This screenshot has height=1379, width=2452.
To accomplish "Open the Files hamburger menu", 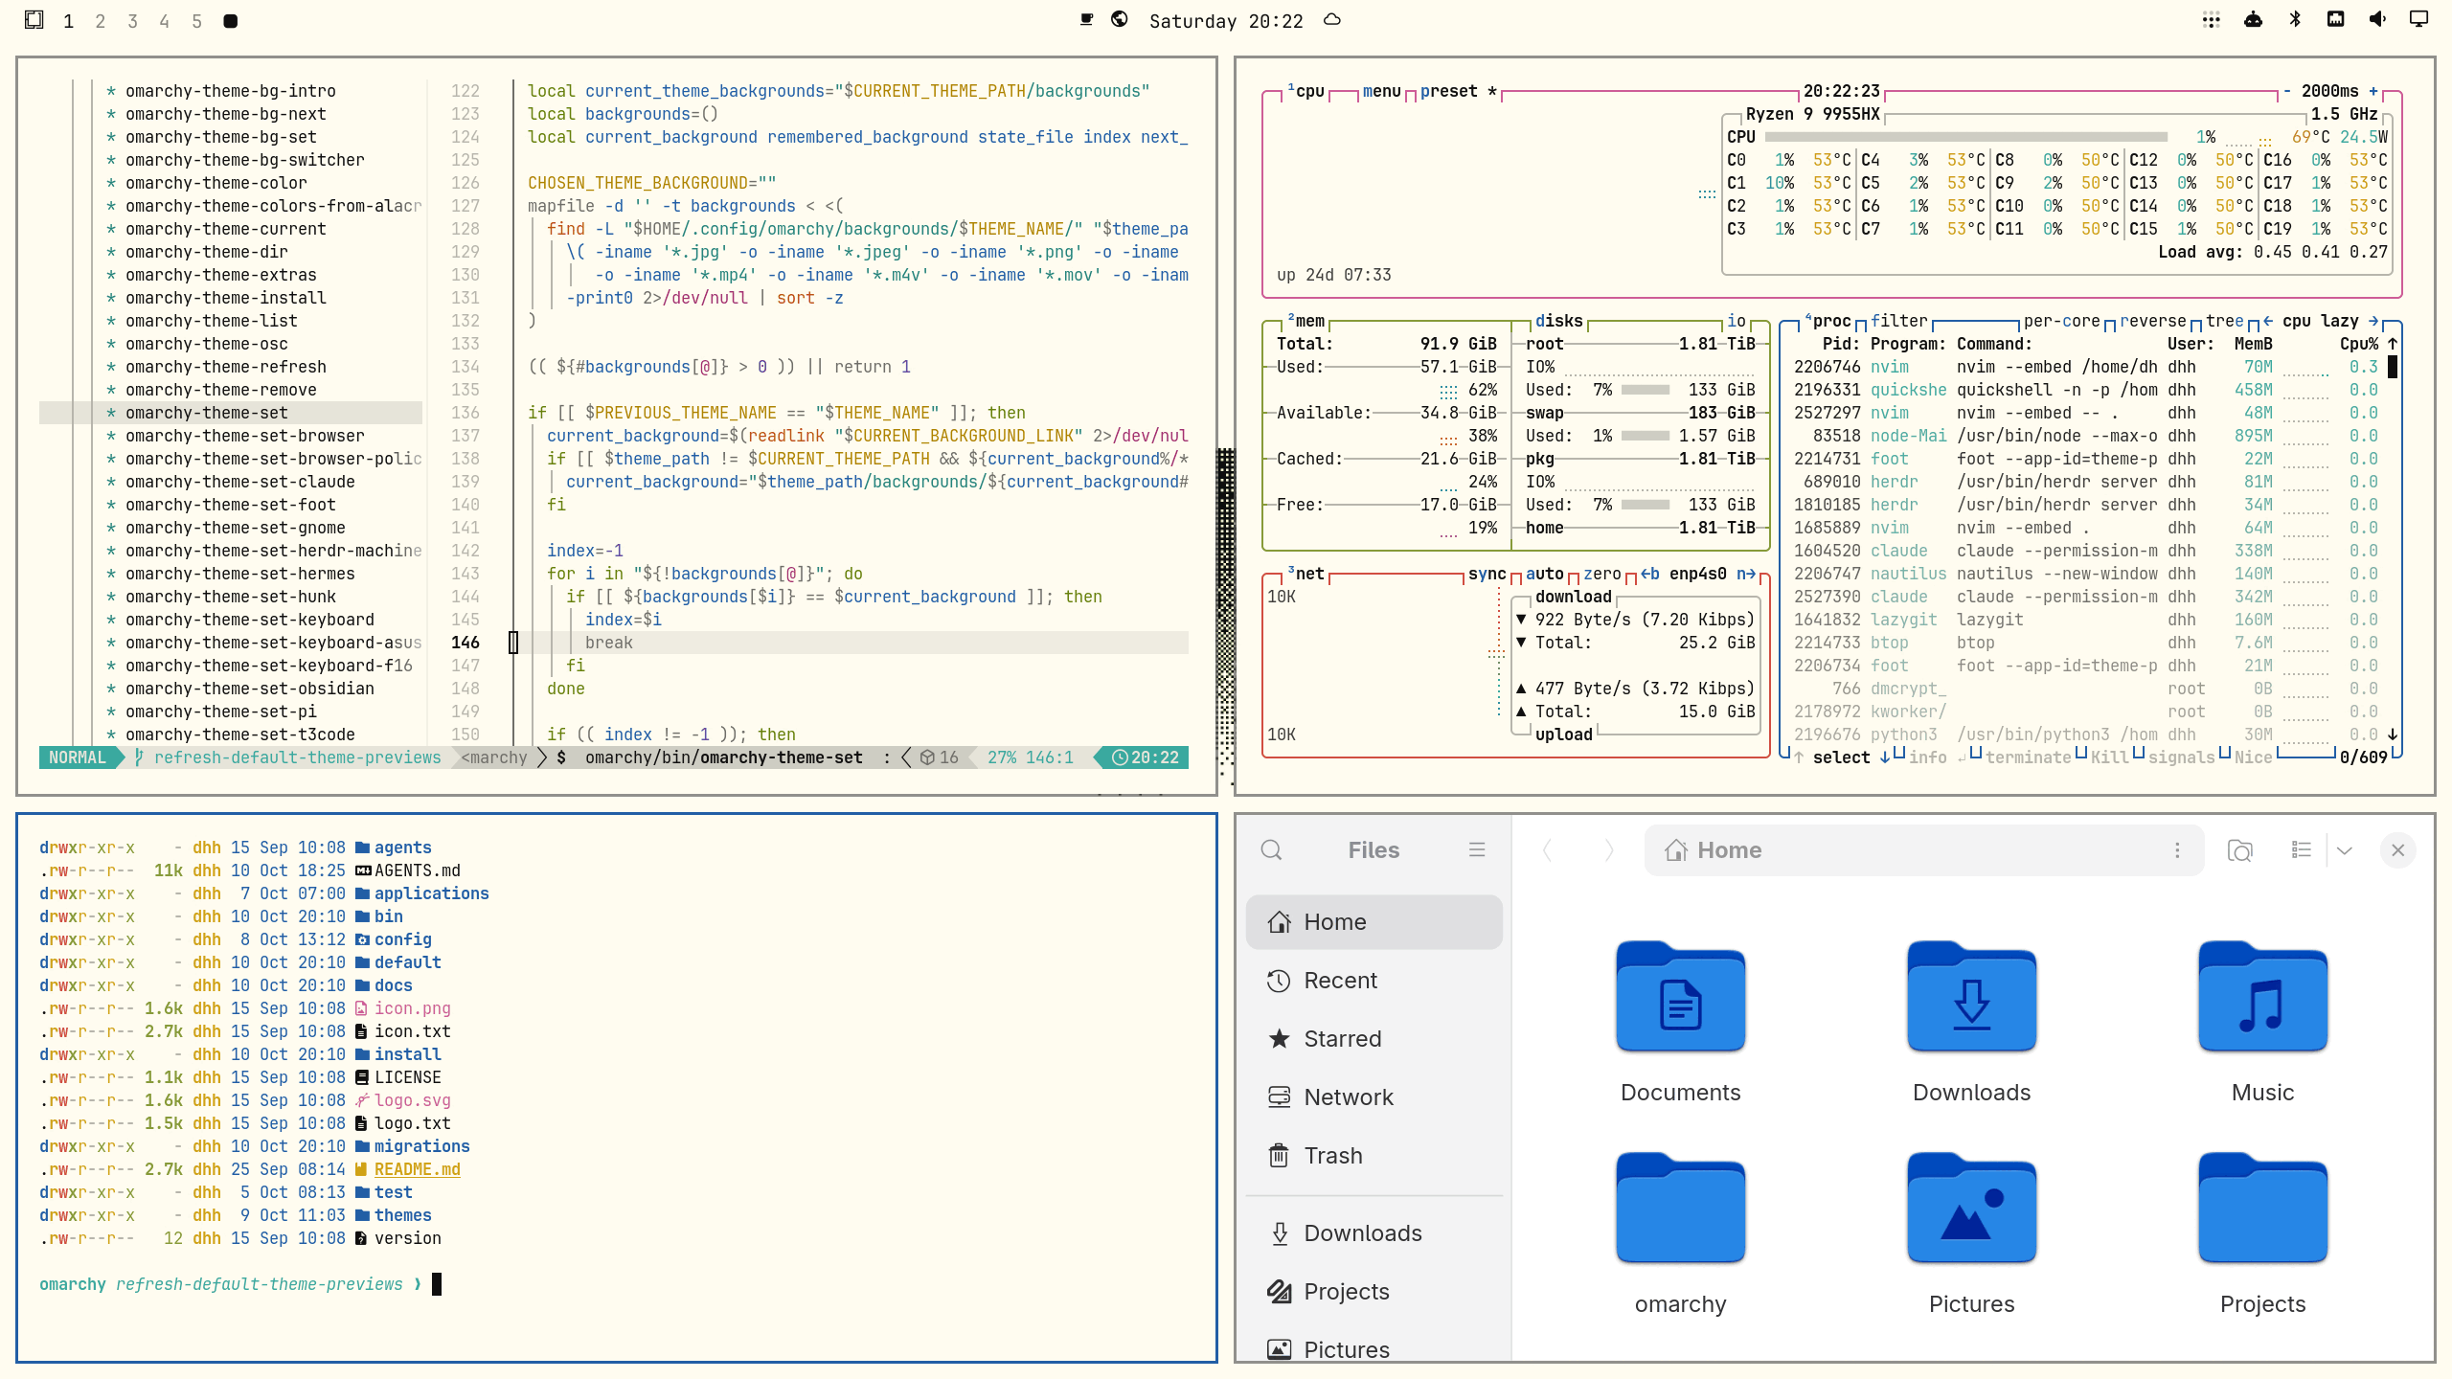I will click(1477, 849).
